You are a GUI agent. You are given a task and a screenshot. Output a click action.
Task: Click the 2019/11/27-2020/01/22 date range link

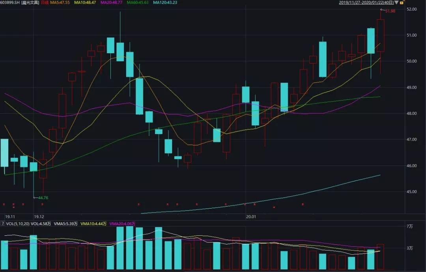click(366, 2)
